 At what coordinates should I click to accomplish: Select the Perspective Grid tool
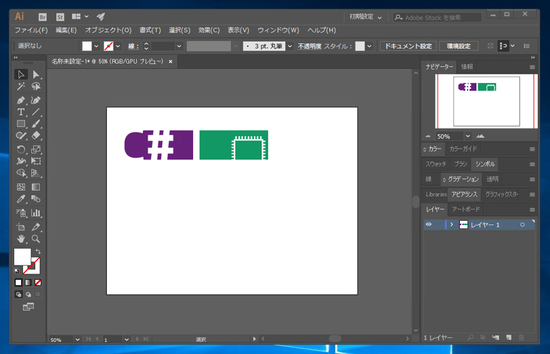pyautogui.click(x=36, y=173)
